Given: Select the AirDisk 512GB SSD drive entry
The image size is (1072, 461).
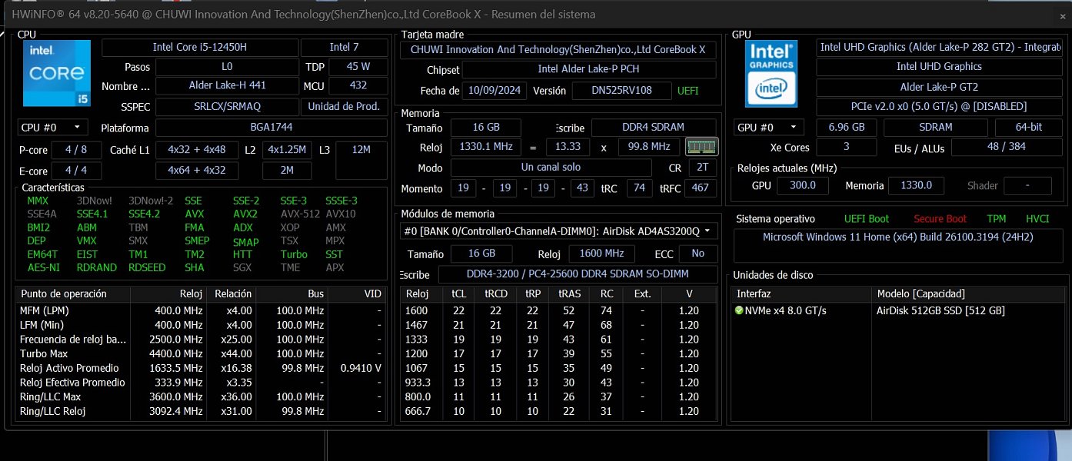Looking at the screenshot, I should [940, 310].
